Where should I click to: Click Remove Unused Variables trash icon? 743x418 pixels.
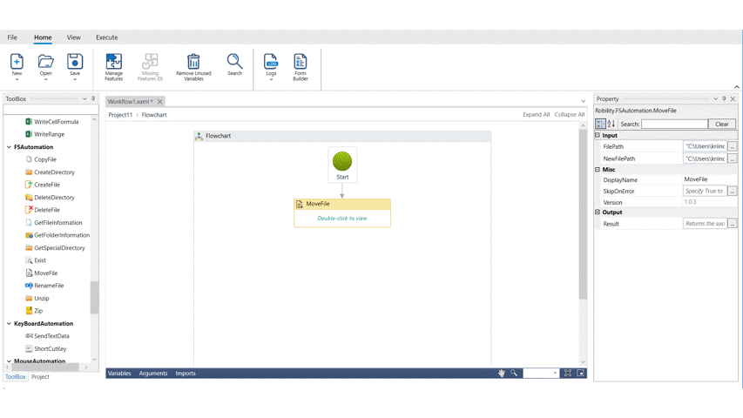point(193,62)
